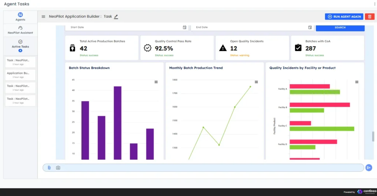Viewport: 377px width, 196px height.
Task: Click the Facility B red bar
Action: coord(320,105)
